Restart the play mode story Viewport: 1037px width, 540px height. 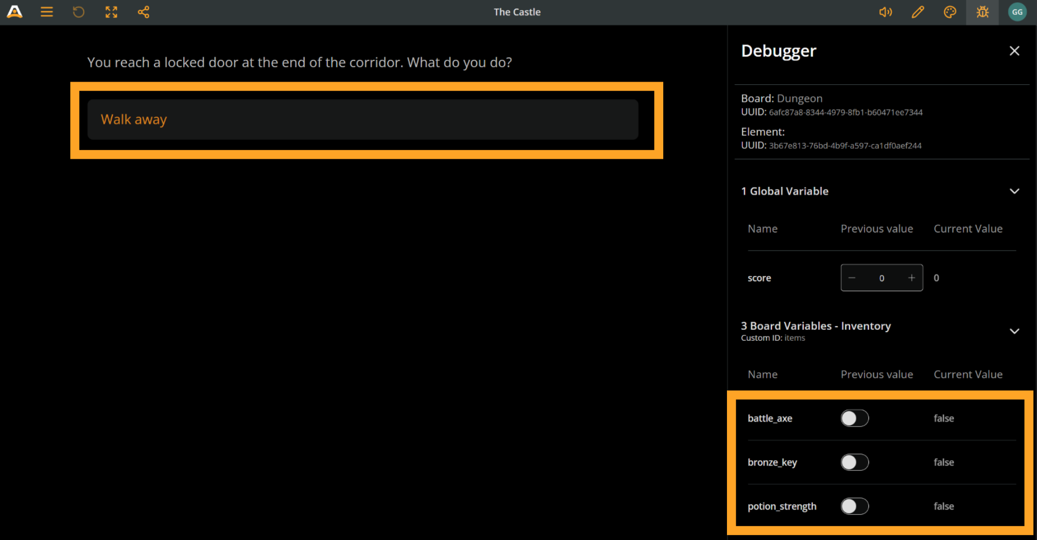[x=79, y=12]
